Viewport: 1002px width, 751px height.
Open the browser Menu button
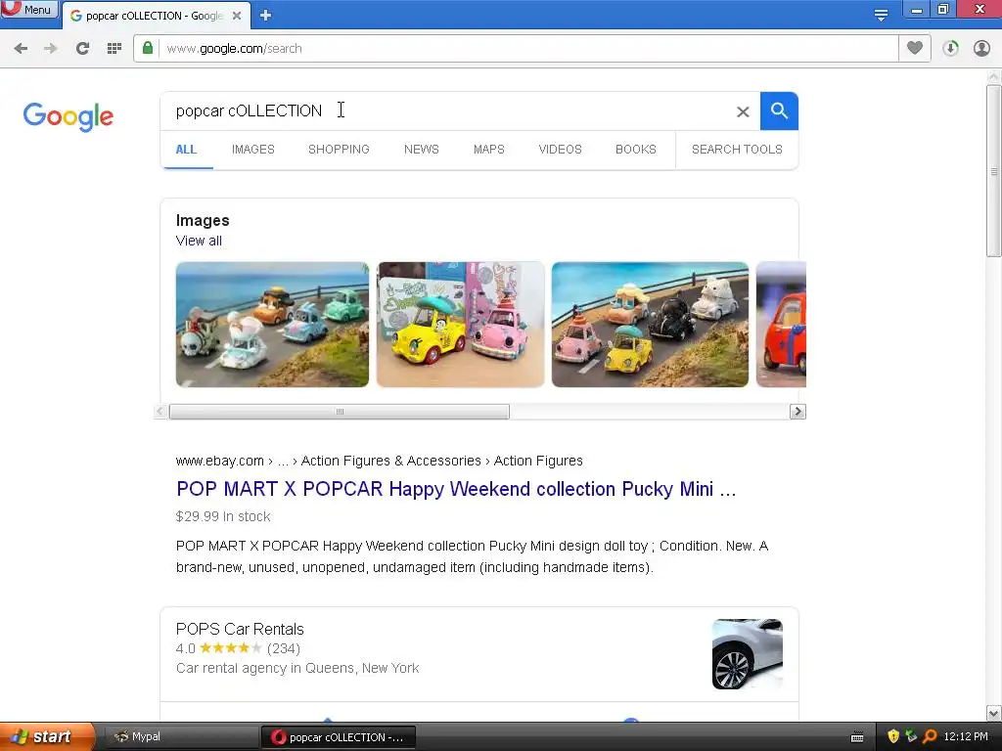(x=29, y=10)
